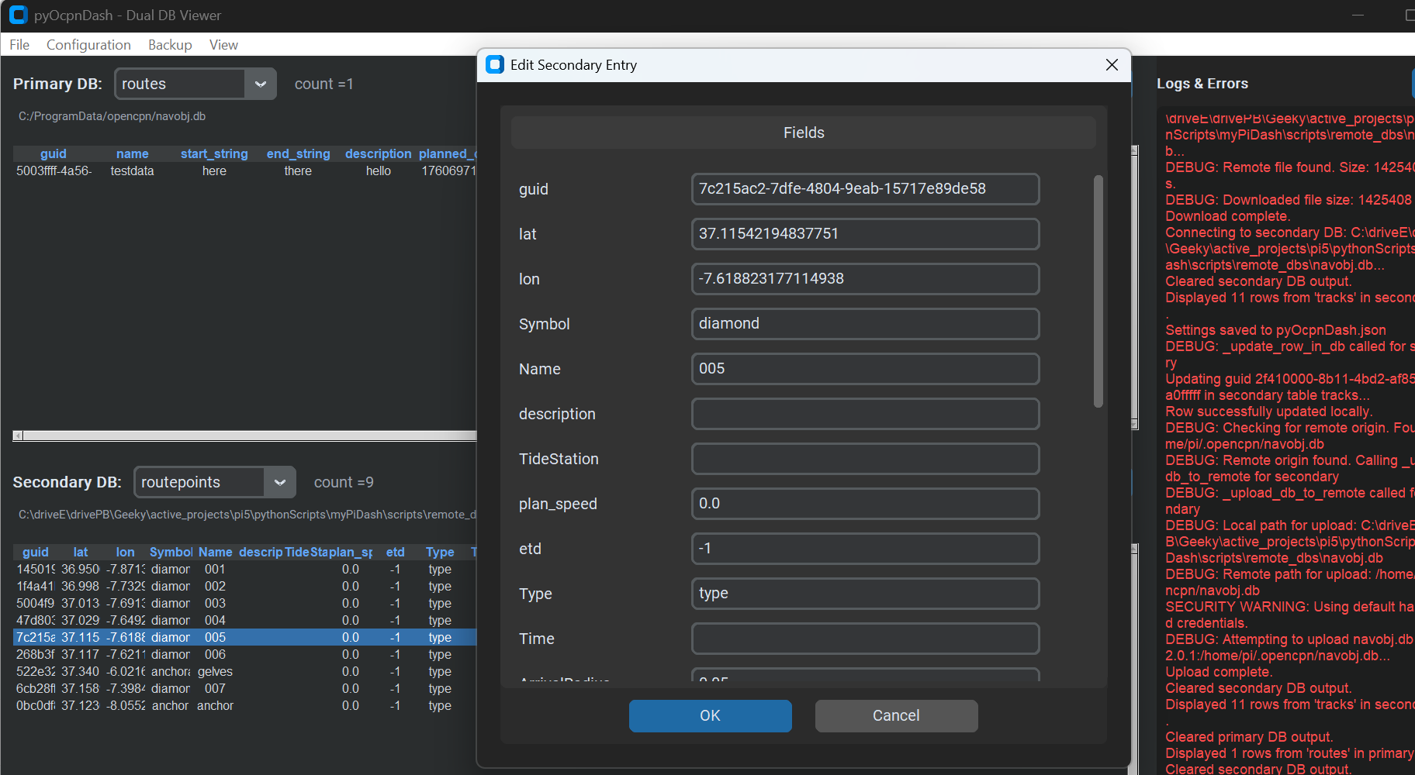Sort primary table by name column

coord(133,153)
